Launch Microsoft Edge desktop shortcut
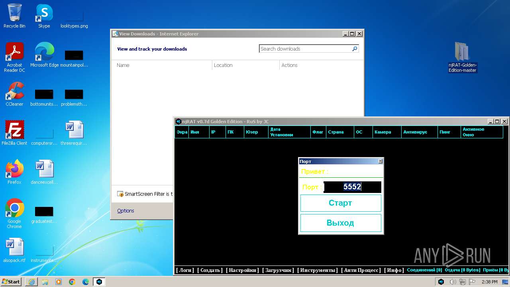This screenshot has height=287, width=510. click(44, 55)
